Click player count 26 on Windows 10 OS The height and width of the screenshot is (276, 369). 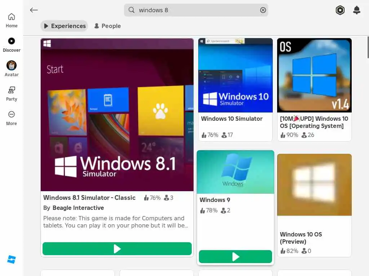click(308, 135)
